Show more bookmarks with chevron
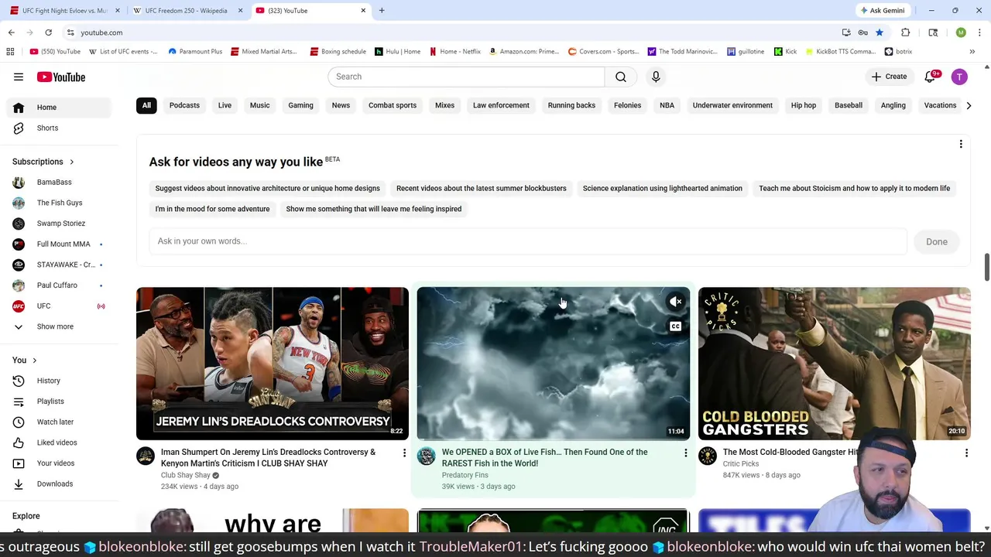This screenshot has height=557, width=991. coord(972,52)
